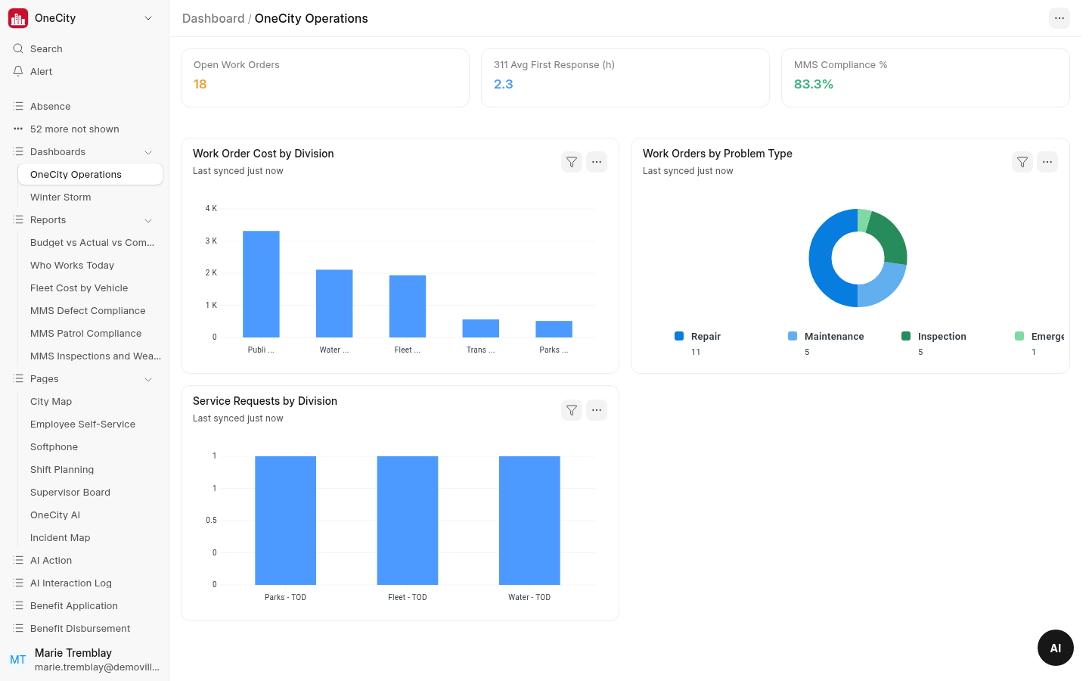
Task: Click the ellipsis icon for 52 more
Action: point(18,129)
